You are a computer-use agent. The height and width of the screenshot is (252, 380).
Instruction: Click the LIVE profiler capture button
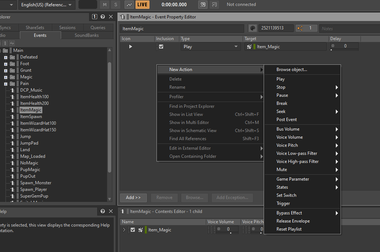click(142, 4)
